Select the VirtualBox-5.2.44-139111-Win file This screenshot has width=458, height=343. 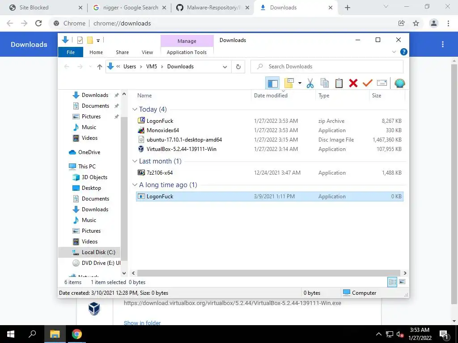pos(269,149)
